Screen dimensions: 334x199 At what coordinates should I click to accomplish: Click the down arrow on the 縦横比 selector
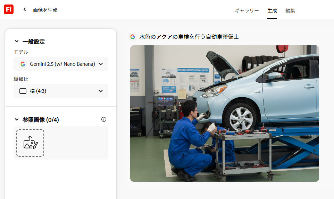tap(101, 91)
